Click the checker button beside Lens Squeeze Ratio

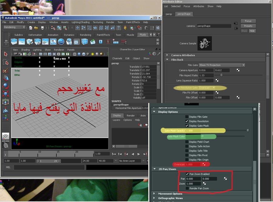pyautogui.click(x=217, y=80)
